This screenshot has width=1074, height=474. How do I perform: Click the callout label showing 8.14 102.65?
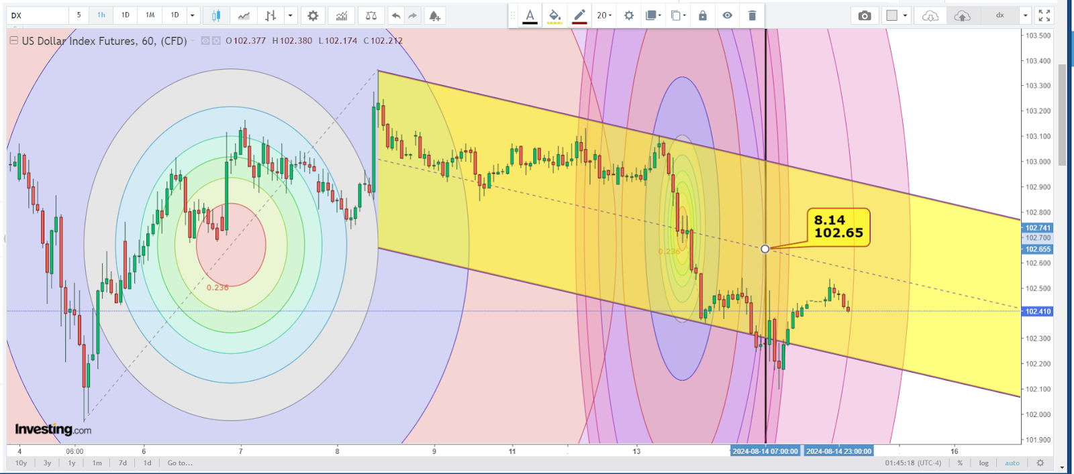pyautogui.click(x=838, y=227)
